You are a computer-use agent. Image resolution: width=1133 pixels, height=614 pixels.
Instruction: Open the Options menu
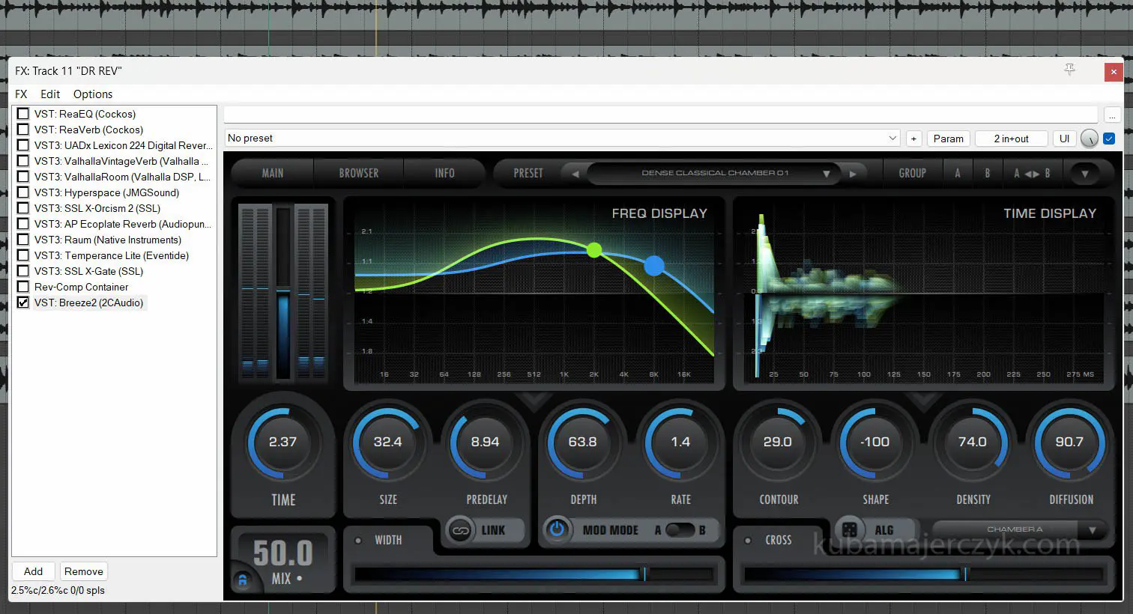(x=93, y=94)
